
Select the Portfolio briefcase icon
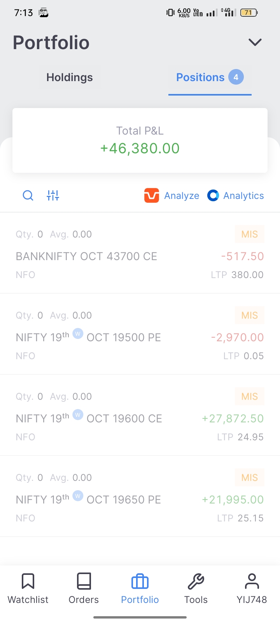140,581
